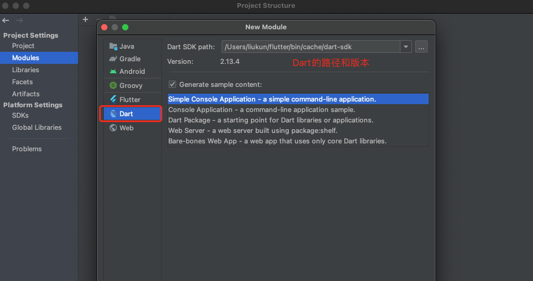This screenshot has height=281, width=533.
Task: Select the Android module type
Action: coord(132,72)
